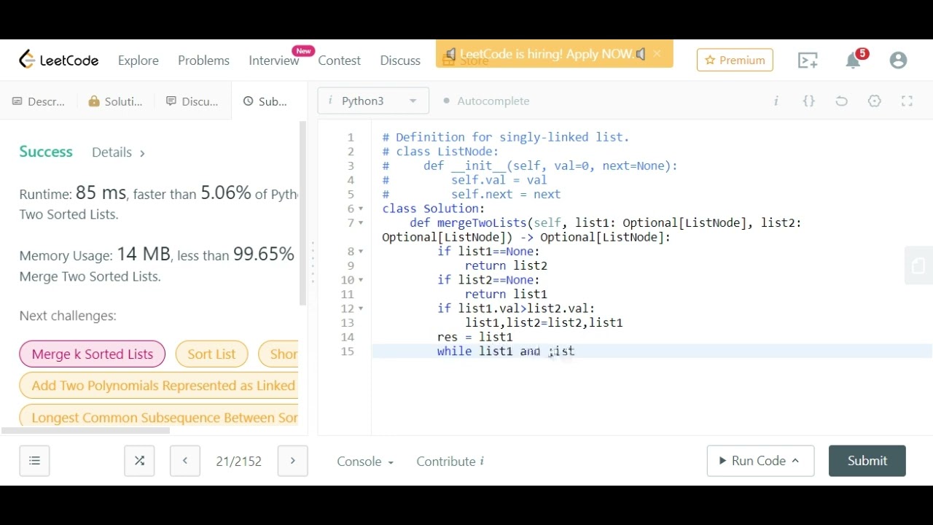Open the user profile avatar

tap(898, 61)
